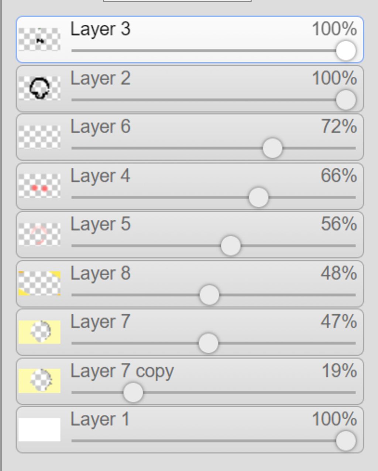
Task: Select white Layer 1 thumbnail
Action: pyautogui.click(x=39, y=429)
